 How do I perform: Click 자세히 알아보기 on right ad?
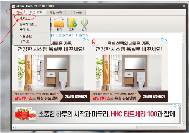click(x=154, y=97)
